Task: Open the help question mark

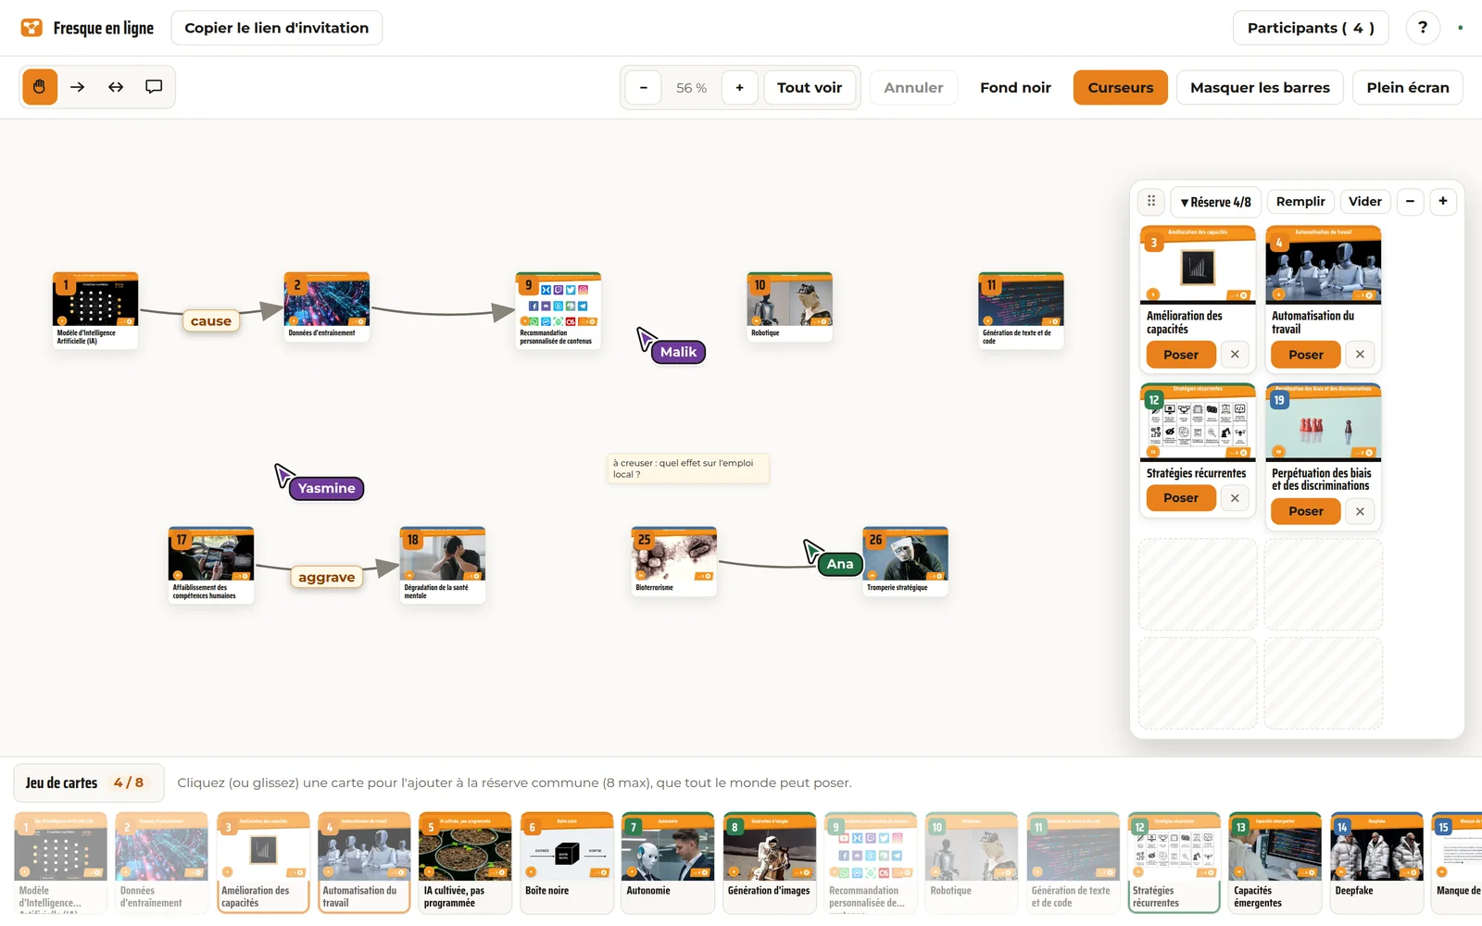Action: coord(1423,28)
